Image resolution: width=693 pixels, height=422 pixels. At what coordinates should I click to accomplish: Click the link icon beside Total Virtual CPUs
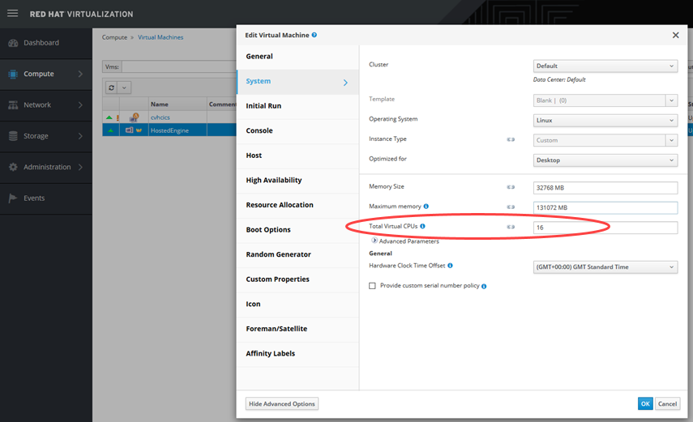pos(511,227)
